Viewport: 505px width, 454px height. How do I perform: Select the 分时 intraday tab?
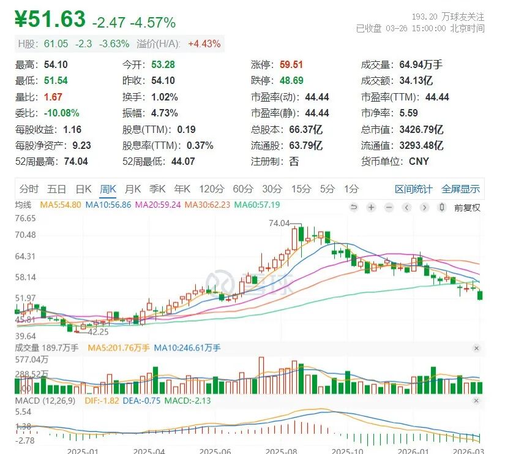point(28,189)
